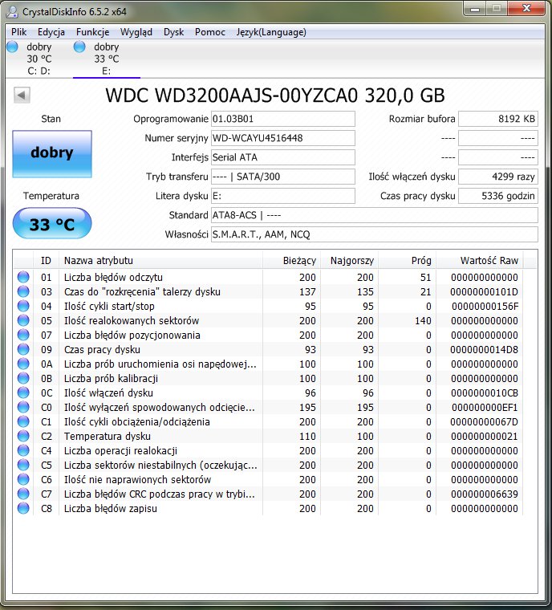The width and height of the screenshot is (552, 610).
Task: Click status icon of Liczba błędów odczytu
Action: pos(23,277)
